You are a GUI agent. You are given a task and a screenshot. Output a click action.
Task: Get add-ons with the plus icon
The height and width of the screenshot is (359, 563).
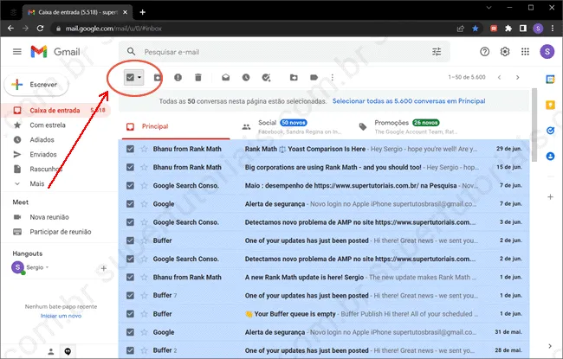click(550, 197)
